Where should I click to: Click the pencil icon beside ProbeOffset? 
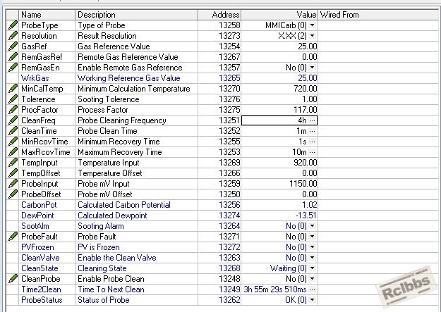click(x=13, y=194)
